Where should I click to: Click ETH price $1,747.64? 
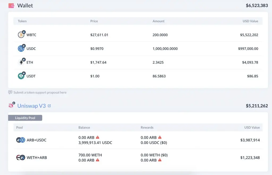tap(98, 62)
